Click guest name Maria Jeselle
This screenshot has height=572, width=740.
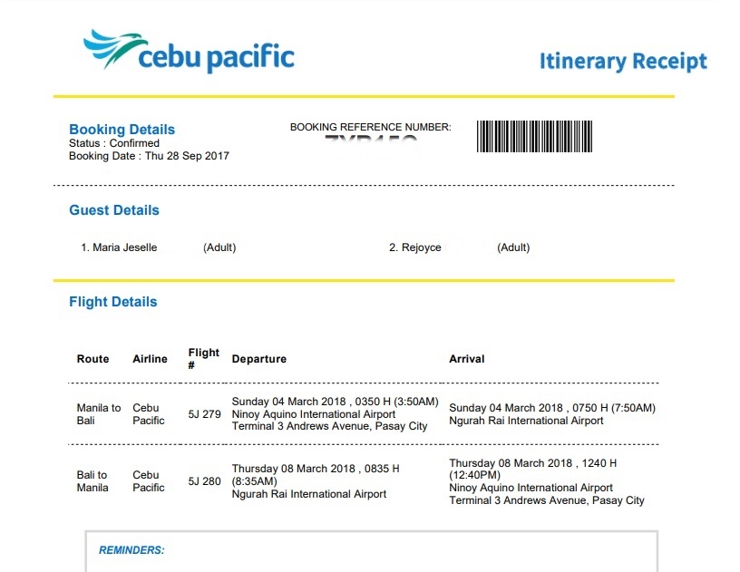(124, 247)
